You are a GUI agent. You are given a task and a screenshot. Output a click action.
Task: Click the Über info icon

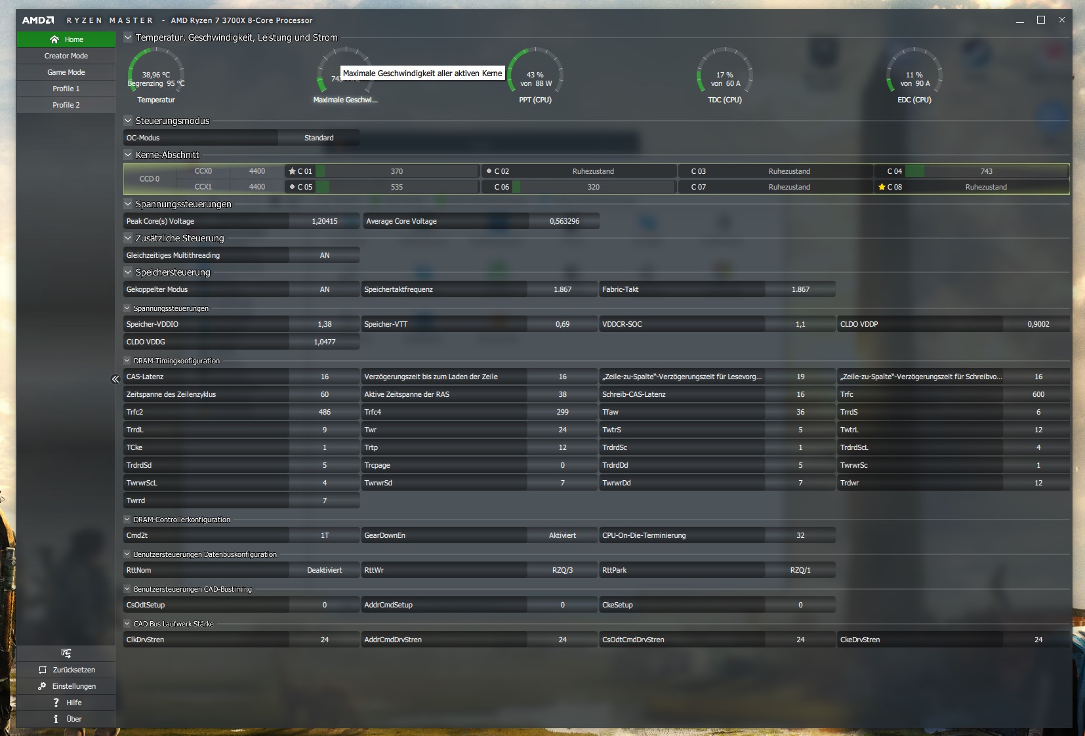[x=56, y=719]
